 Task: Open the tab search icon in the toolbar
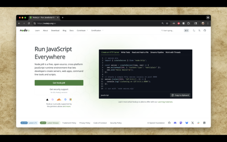click(x=196, y=23)
